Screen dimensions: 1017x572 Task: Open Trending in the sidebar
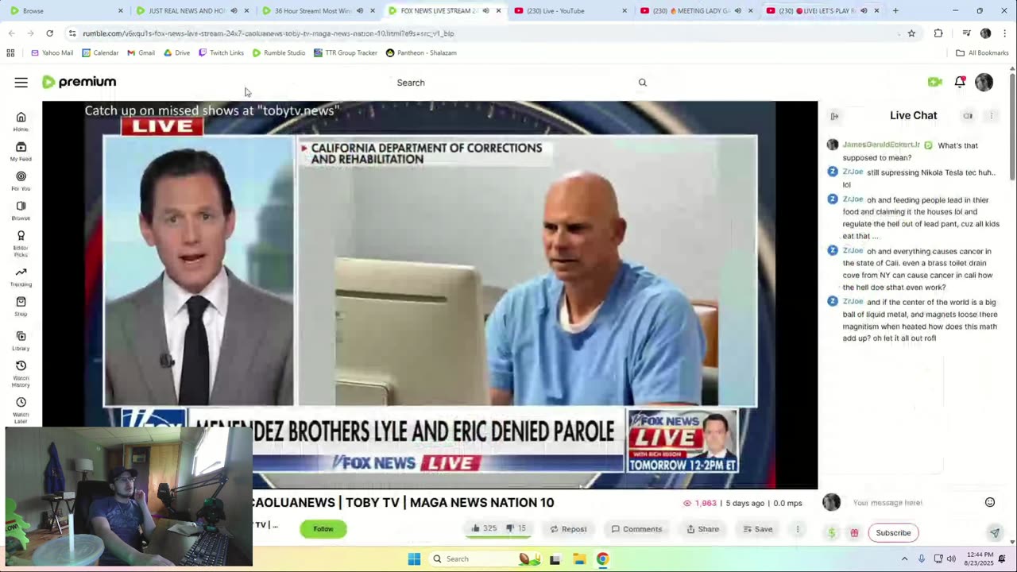[21, 276]
